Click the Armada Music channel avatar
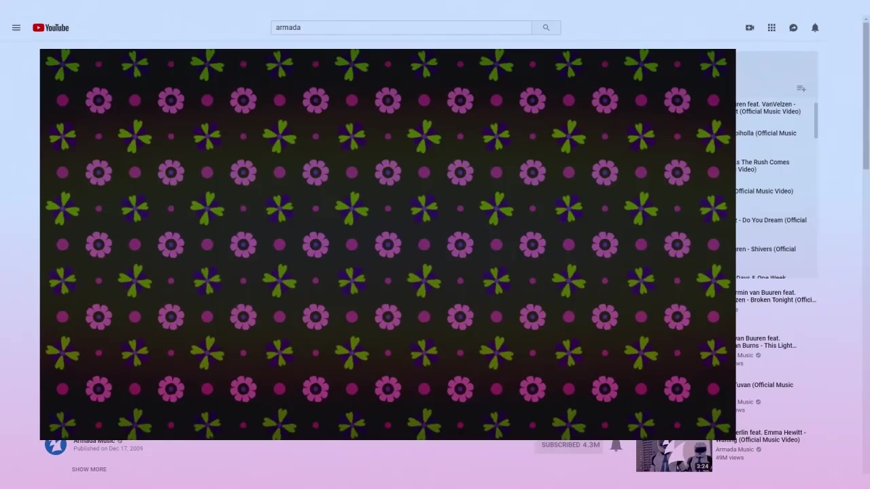The image size is (870, 489). pyautogui.click(x=55, y=446)
